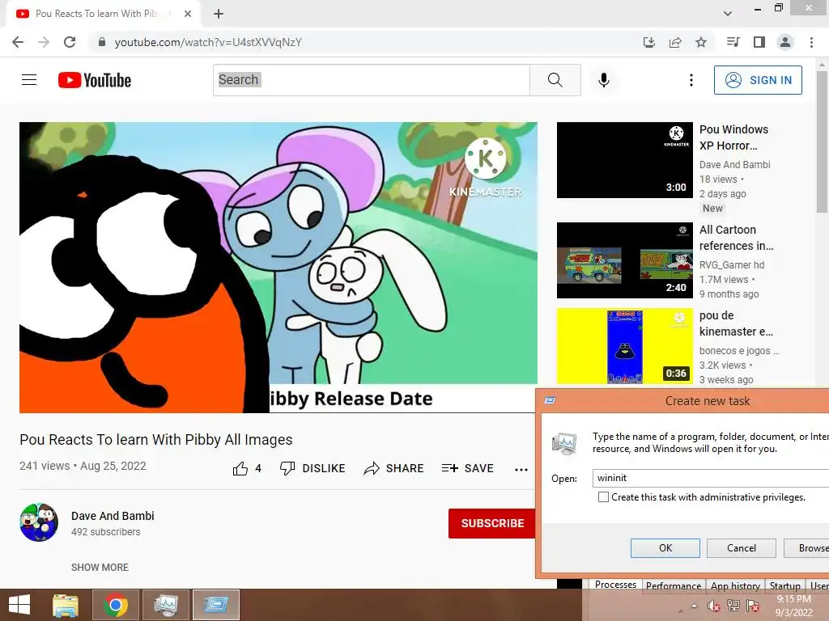Open Dave And Bambi channel avatar

point(39,522)
